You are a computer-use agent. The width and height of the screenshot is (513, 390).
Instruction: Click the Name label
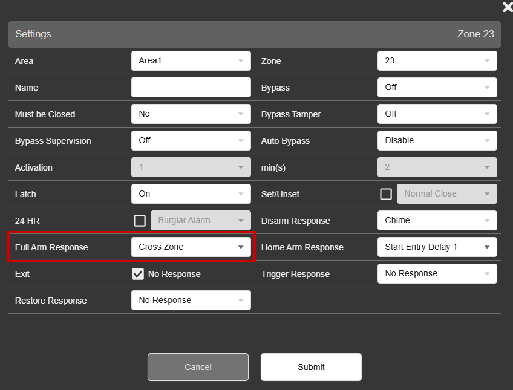(x=27, y=88)
